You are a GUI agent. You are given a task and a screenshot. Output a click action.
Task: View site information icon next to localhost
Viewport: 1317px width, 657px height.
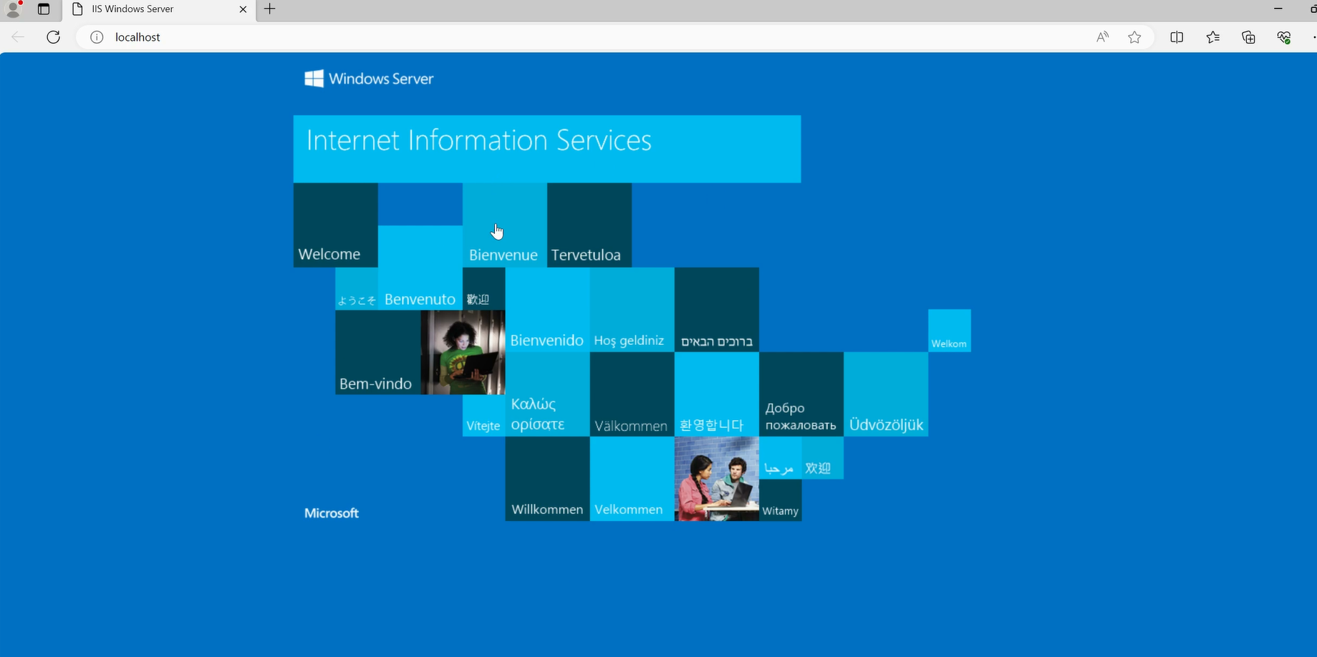click(97, 37)
